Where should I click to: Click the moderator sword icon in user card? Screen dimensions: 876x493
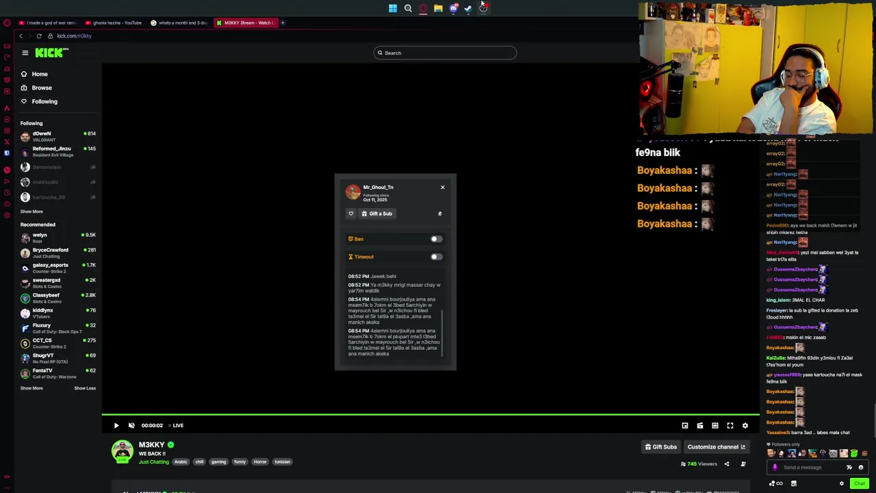tap(439, 214)
